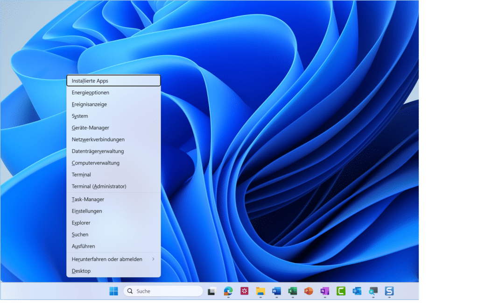Open the green Camtasia taskbar icon
Viewport: 478px width, 303px height.
click(x=341, y=291)
